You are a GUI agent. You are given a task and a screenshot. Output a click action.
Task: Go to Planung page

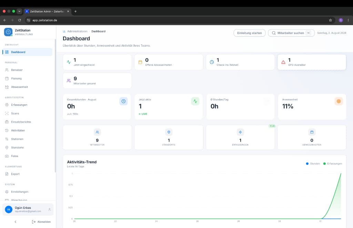tap(28, 79)
